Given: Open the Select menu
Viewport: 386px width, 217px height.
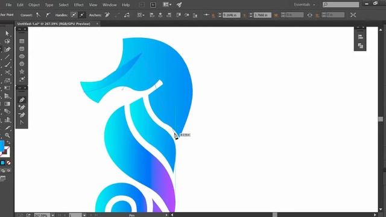Looking at the screenshot, I should pos(63,5).
